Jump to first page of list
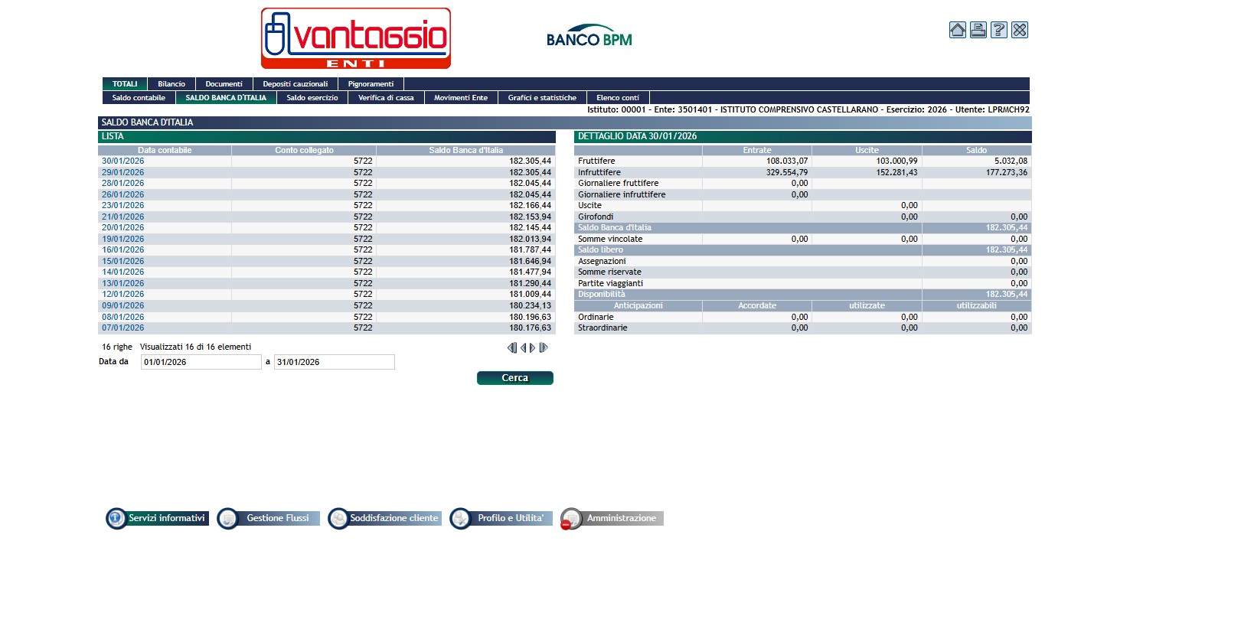Image resolution: width=1241 pixels, height=629 pixels. pyautogui.click(x=512, y=347)
